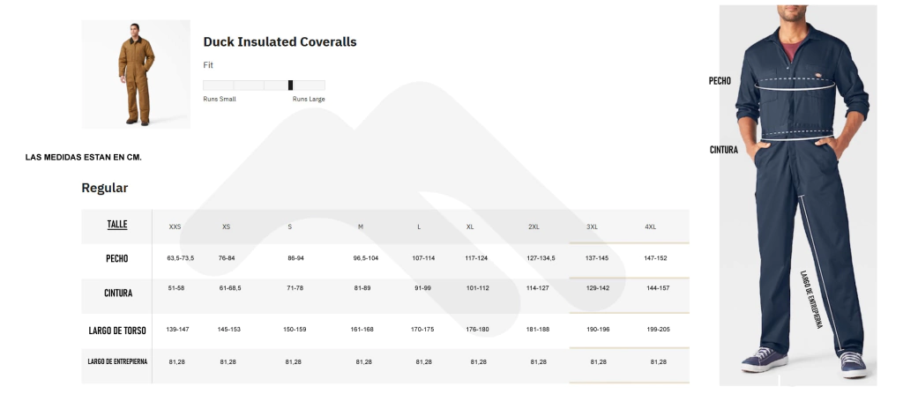This screenshot has height=394, width=903.
Task: Click the PECHO row label
Action: coord(117,258)
